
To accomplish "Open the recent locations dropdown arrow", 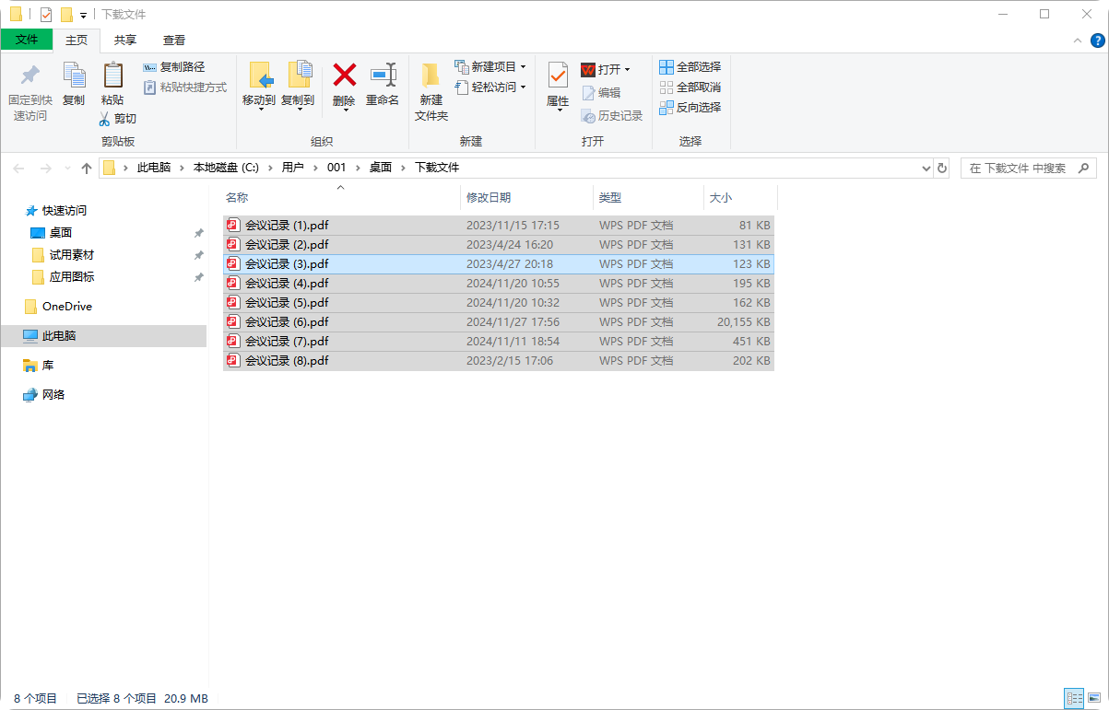I will (x=66, y=169).
